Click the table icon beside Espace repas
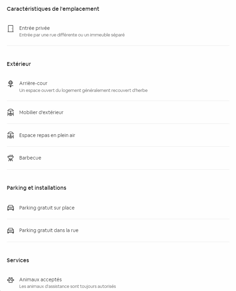The image size is (236, 291). 11,135
